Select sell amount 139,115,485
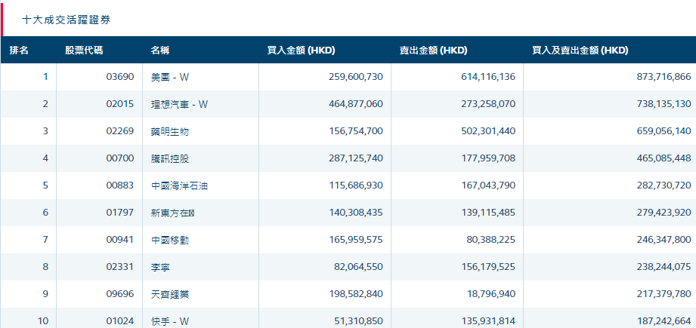The width and height of the screenshot is (696, 328). coord(488,213)
